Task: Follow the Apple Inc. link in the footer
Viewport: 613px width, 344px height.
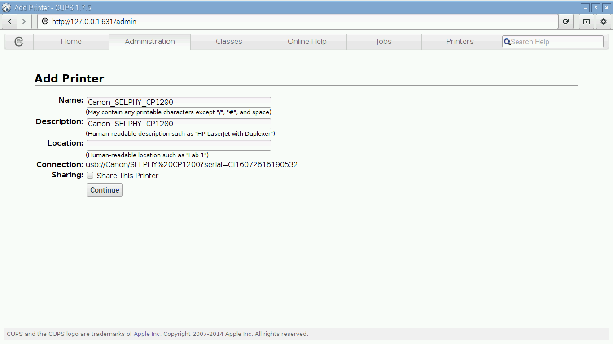Action: [147, 334]
